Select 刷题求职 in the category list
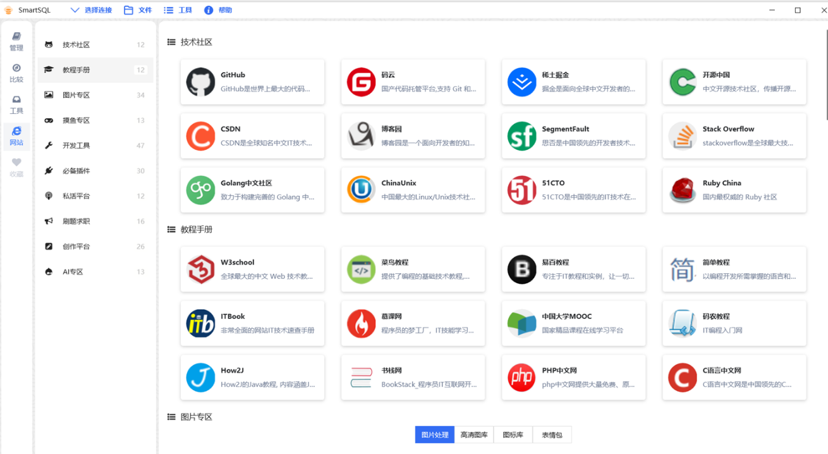This screenshot has height=454, width=828. tap(95, 221)
